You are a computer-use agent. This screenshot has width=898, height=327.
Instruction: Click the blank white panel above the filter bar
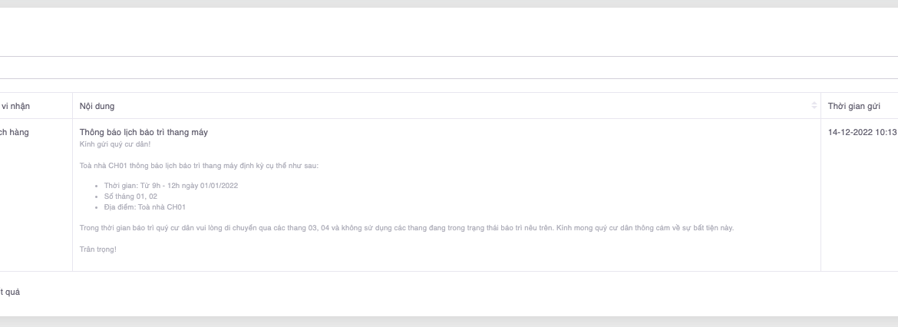pyautogui.click(x=449, y=32)
